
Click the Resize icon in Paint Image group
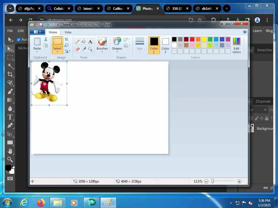pos(67,45)
